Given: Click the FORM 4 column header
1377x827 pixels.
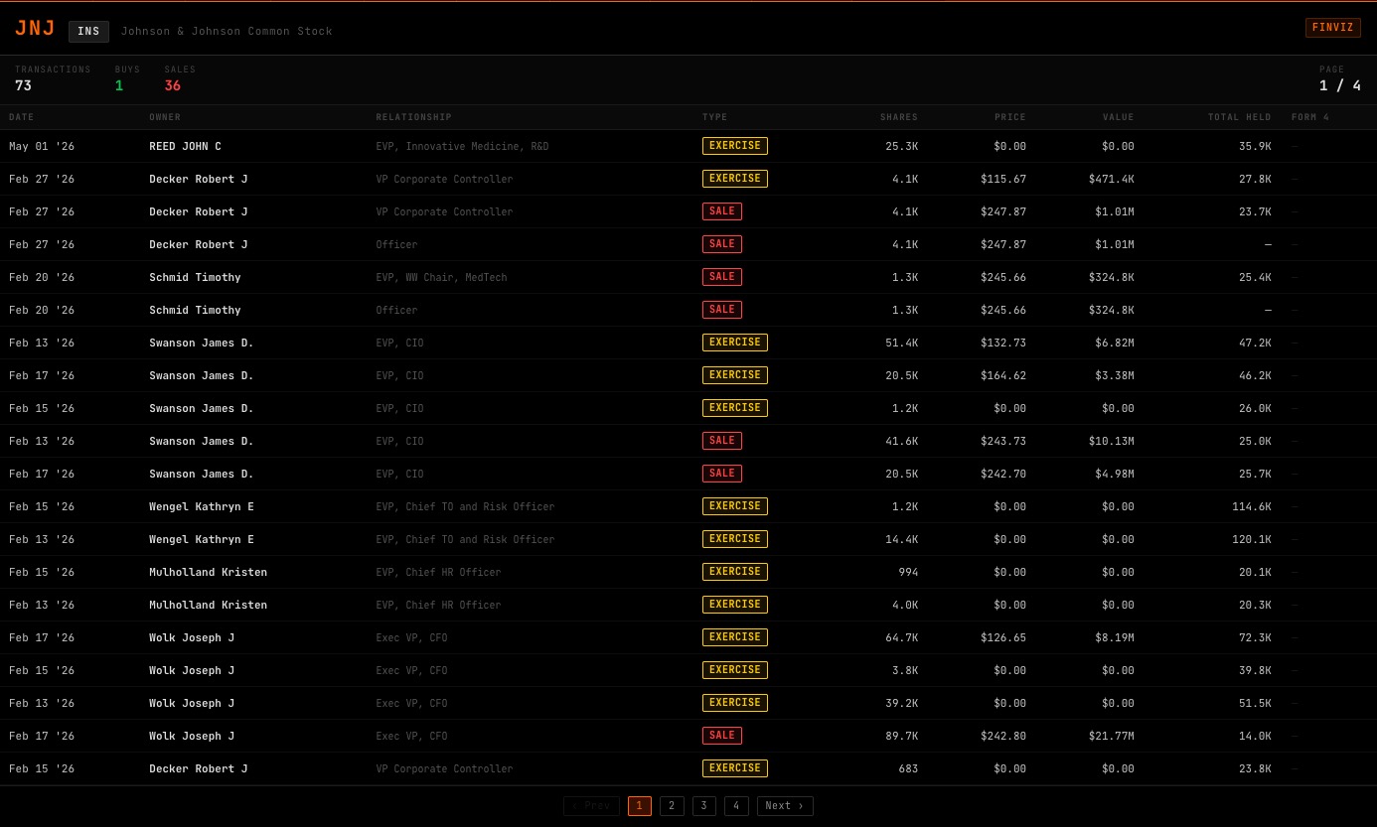Looking at the screenshot, I should click(x=1310, y=117).
